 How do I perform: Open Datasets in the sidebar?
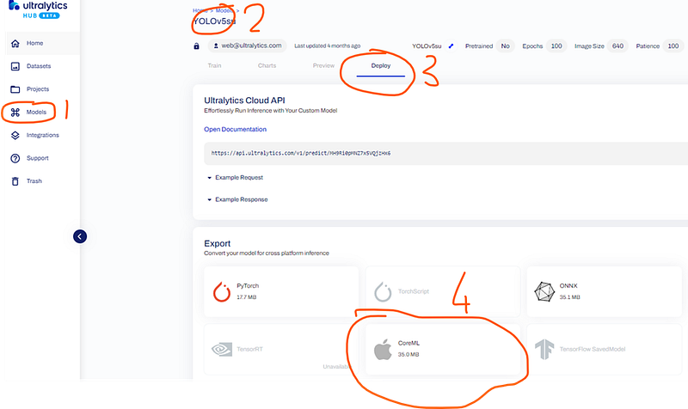pyautogui.click(x=42, y=66)
